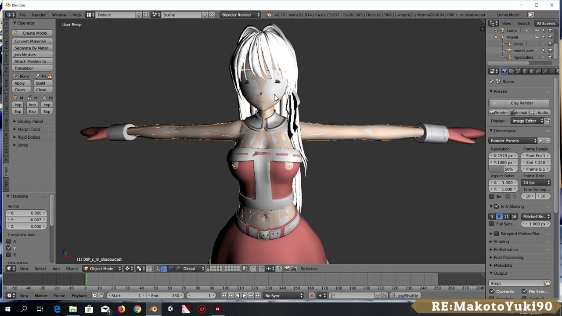This screenshot has width=562, height=316.
Task: Click the add render preset plus button
Action: pyautogui.click(x=540, y=140)
